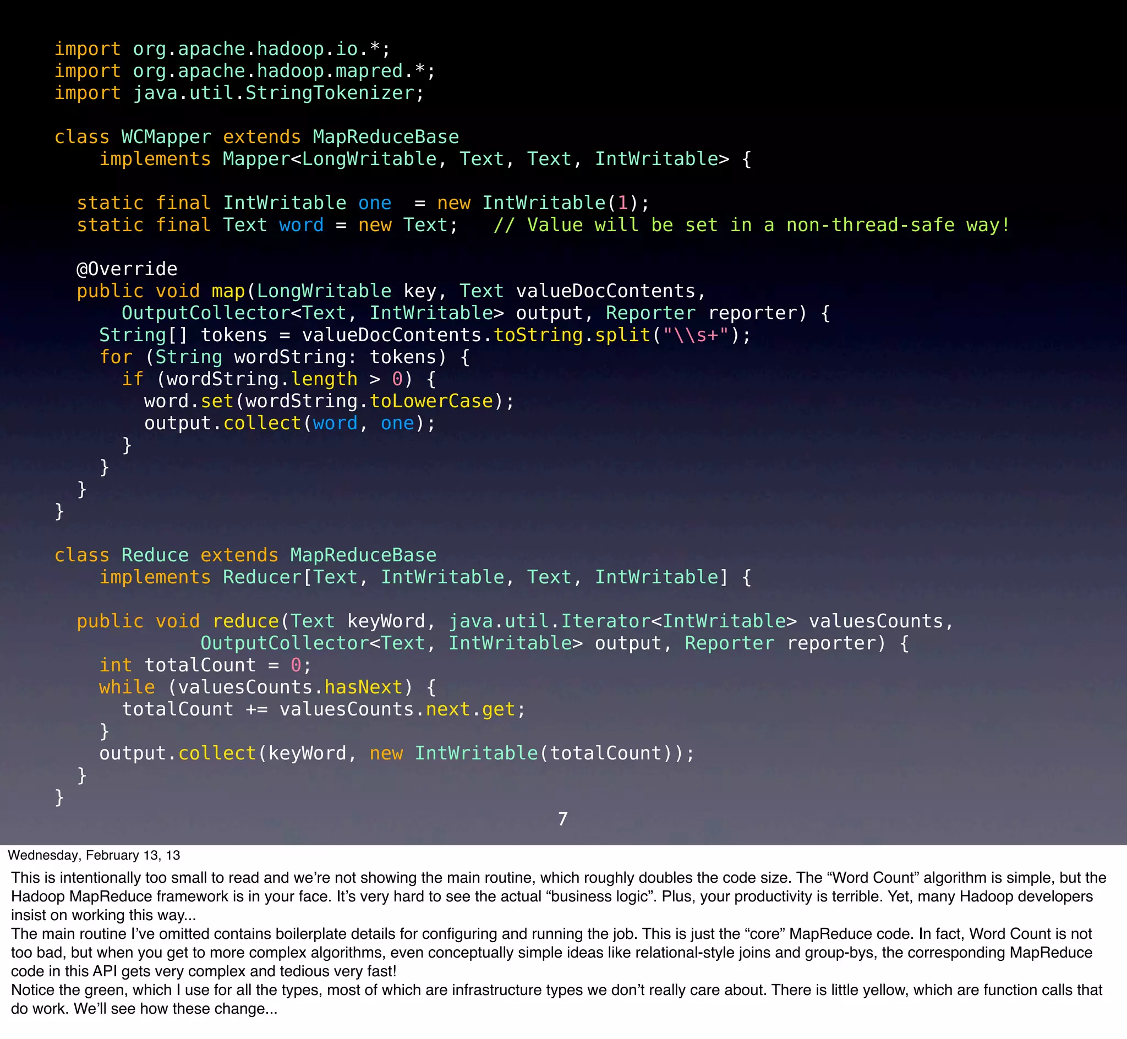Click 'Reducer[Text, IntWritable, Text, IntWritable]' text

coord(475,577)
